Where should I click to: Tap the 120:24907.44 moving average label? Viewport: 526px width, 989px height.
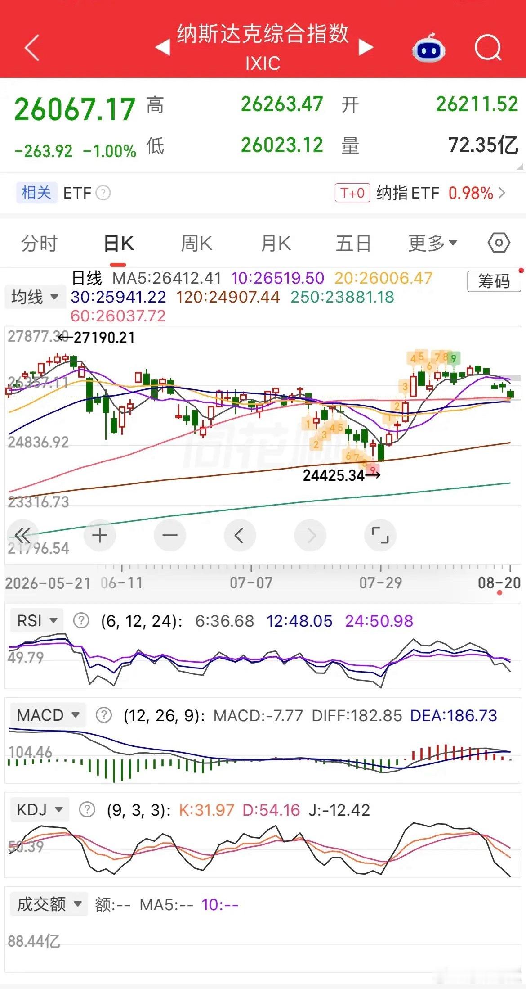pos(228,297)
